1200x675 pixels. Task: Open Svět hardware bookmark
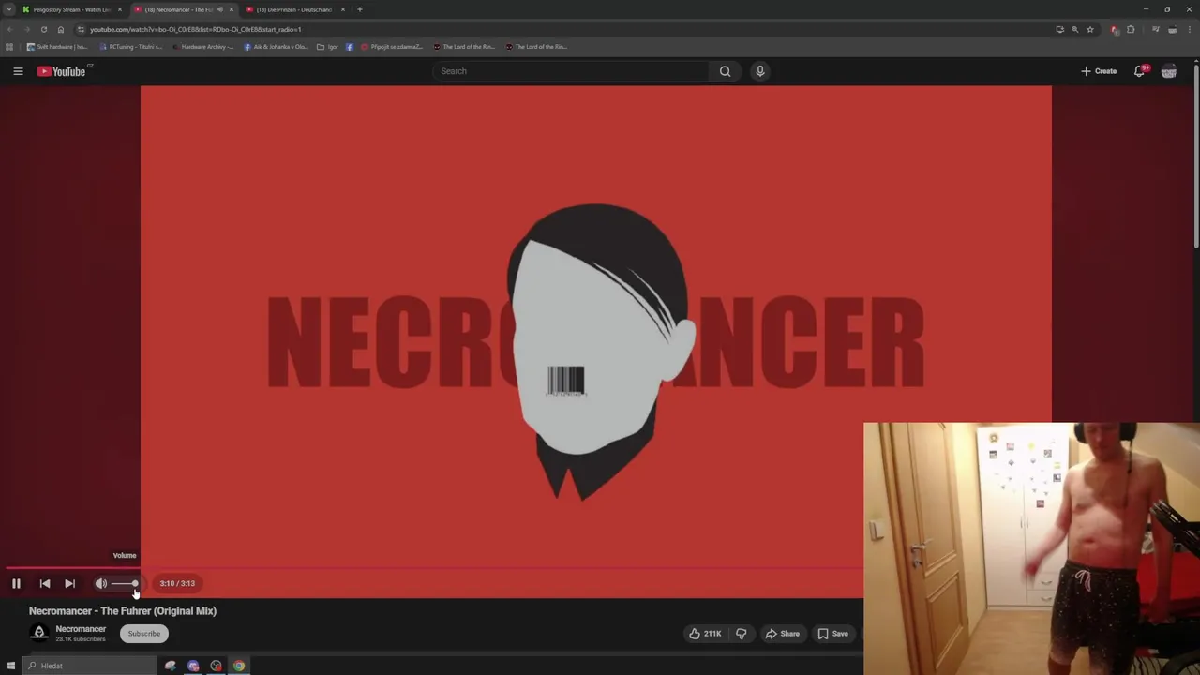click(x=57, y=47)
